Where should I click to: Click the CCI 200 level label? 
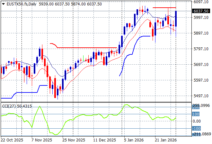pos(196,108)
